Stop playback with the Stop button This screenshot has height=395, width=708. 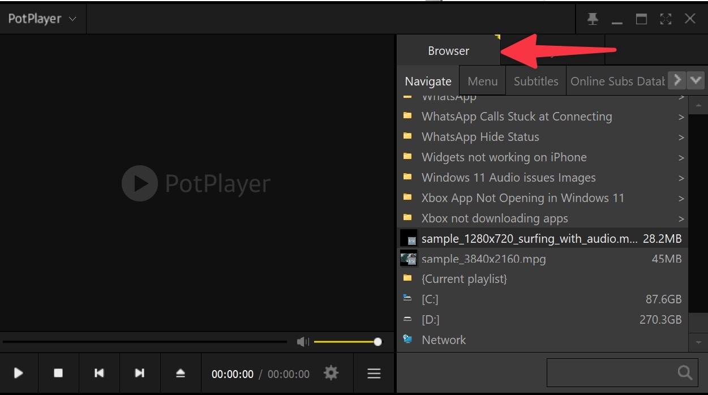[58, 373]
